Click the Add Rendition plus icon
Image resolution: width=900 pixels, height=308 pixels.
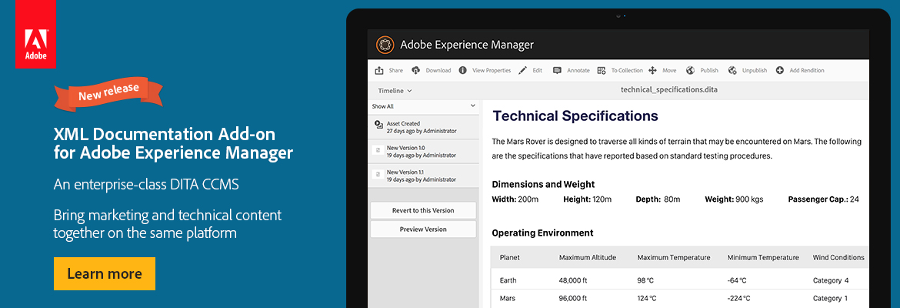779,70
